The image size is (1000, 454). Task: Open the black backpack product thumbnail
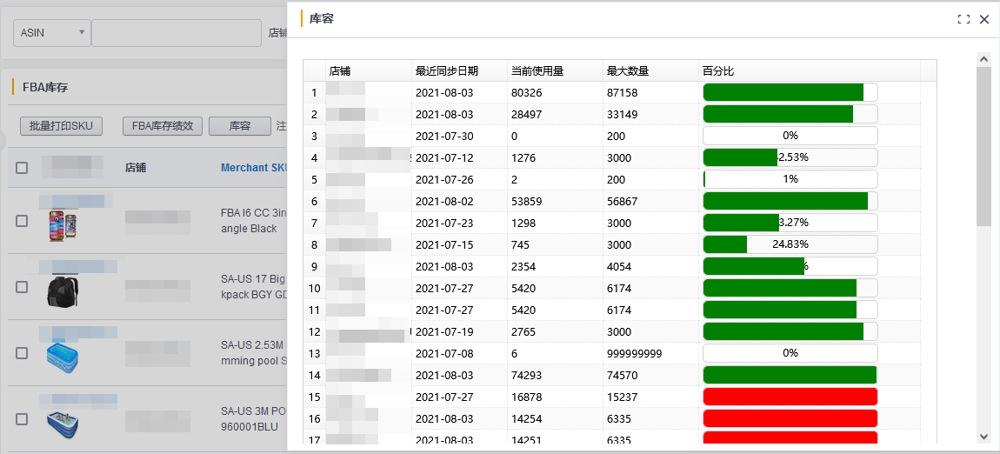pyautogui.click(x=63, y=290)
